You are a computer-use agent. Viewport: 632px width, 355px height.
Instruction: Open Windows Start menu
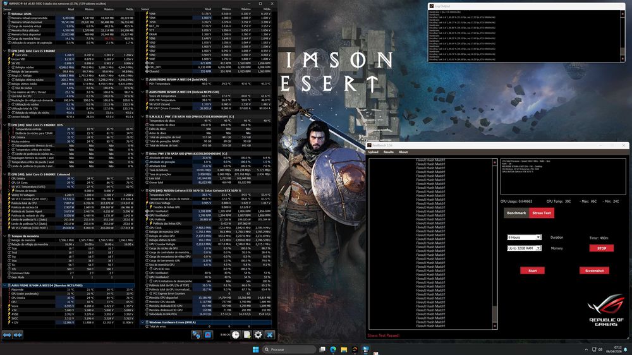(x=255, y=349)
